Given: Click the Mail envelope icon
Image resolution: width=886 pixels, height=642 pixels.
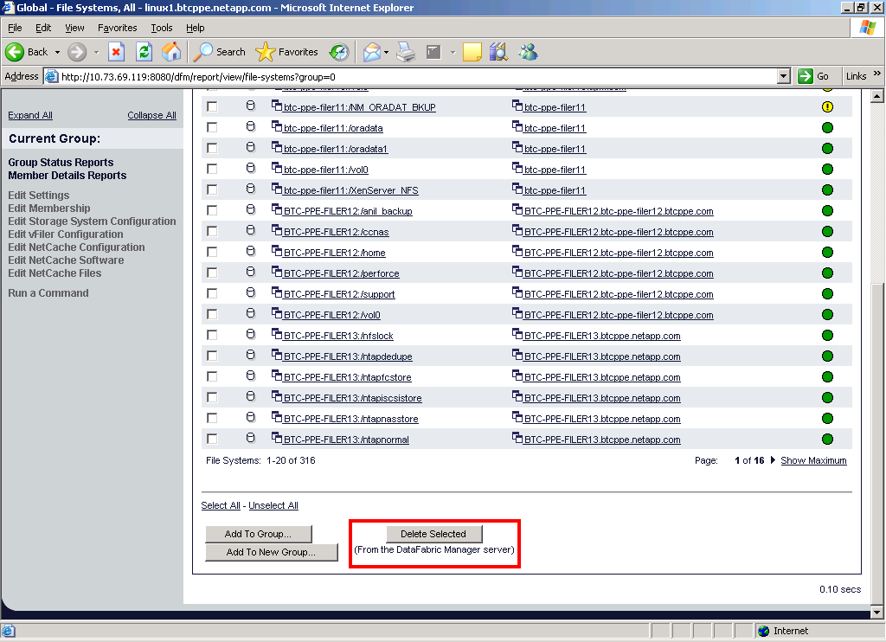Looking at the screenshot, I should coord(372,52).
